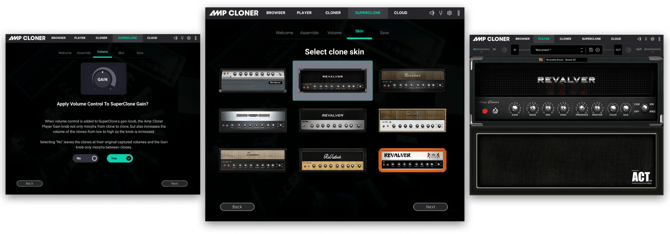Flip the metal standby switch on amp
Viewport: 670px width, 234px height.
pos(495,111)
